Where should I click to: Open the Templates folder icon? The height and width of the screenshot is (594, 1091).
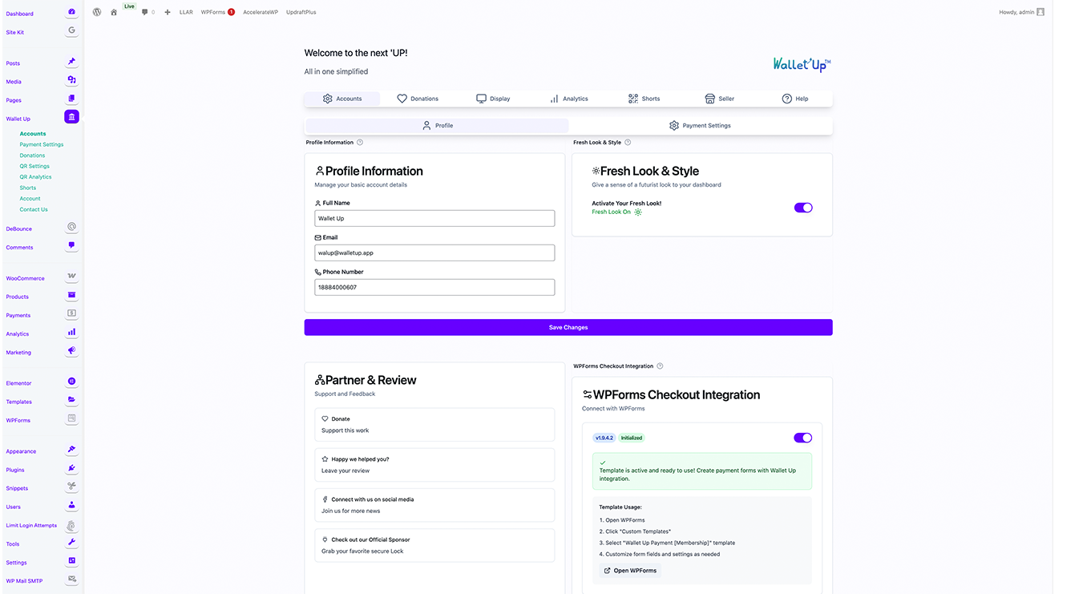pos(71,400)
